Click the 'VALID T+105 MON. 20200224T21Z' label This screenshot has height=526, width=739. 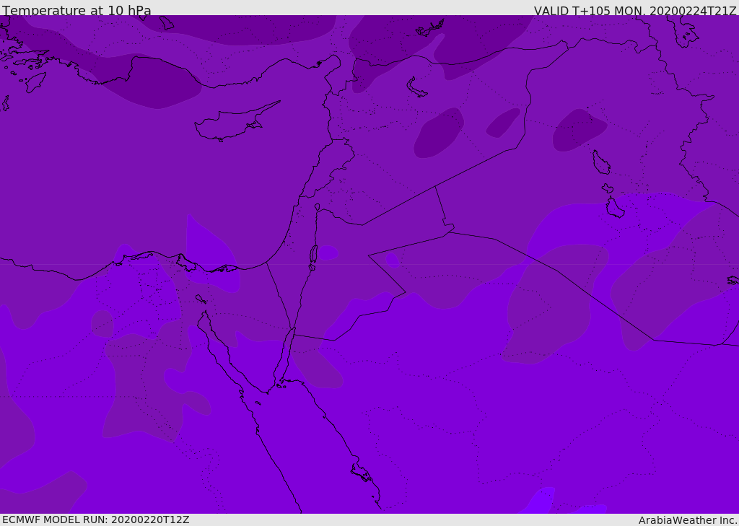635,11
